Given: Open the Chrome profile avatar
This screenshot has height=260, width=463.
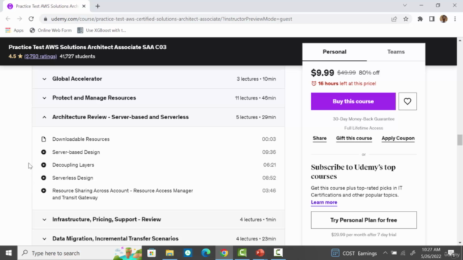Looking at the screenshot, I should point(443,19).
